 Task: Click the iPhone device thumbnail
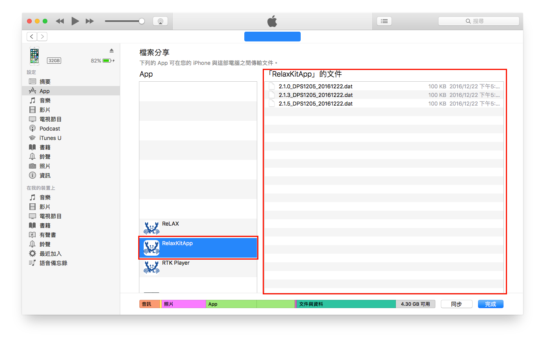pyautogui.click(x=34, y=56)
